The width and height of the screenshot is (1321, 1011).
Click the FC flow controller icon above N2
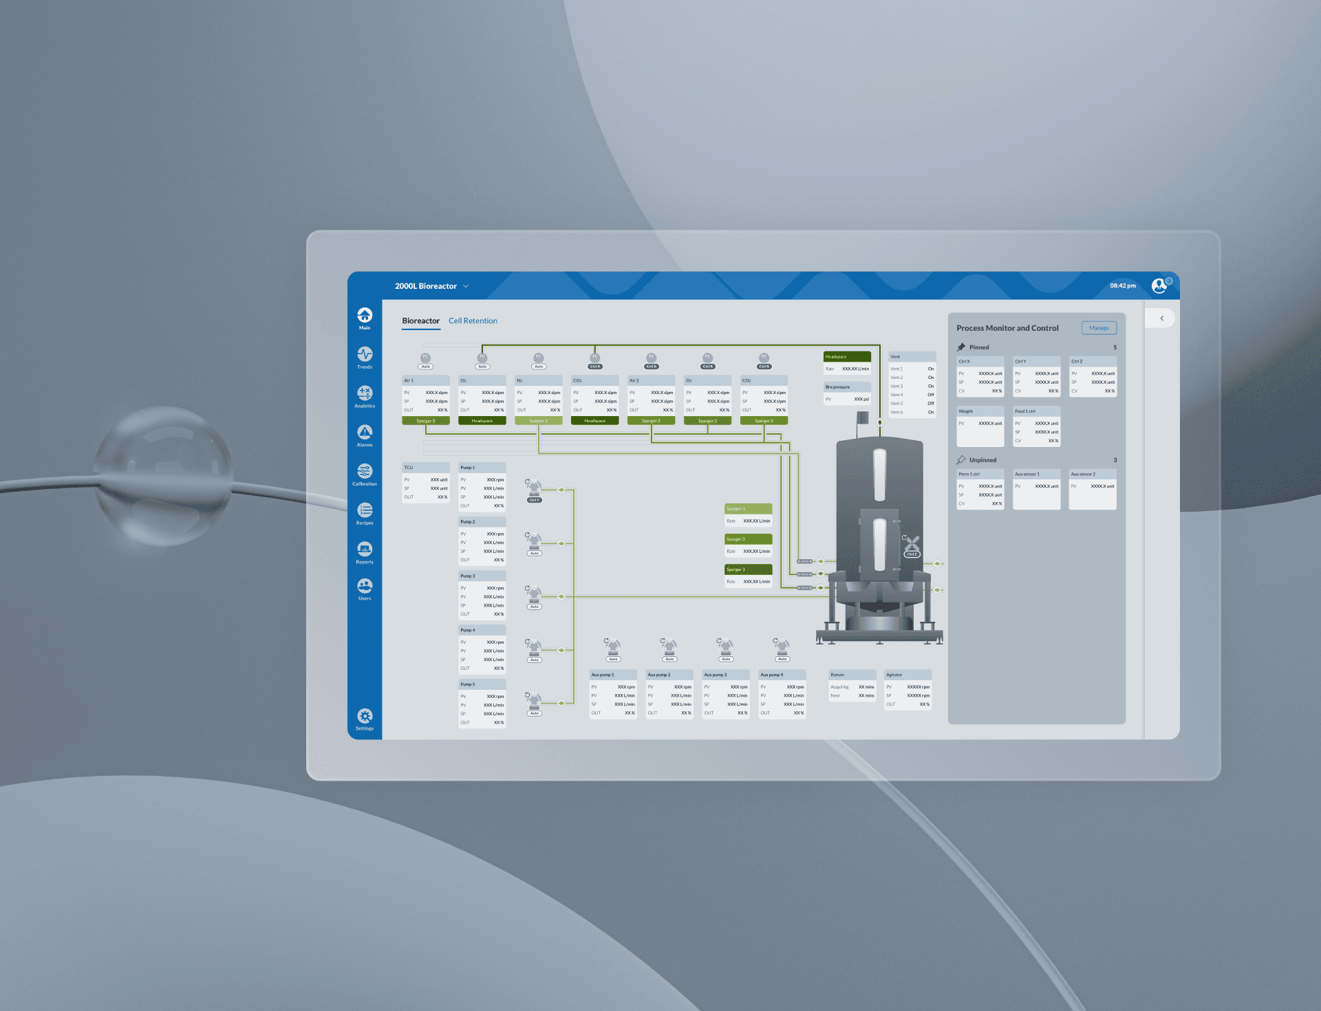point(539,357)
